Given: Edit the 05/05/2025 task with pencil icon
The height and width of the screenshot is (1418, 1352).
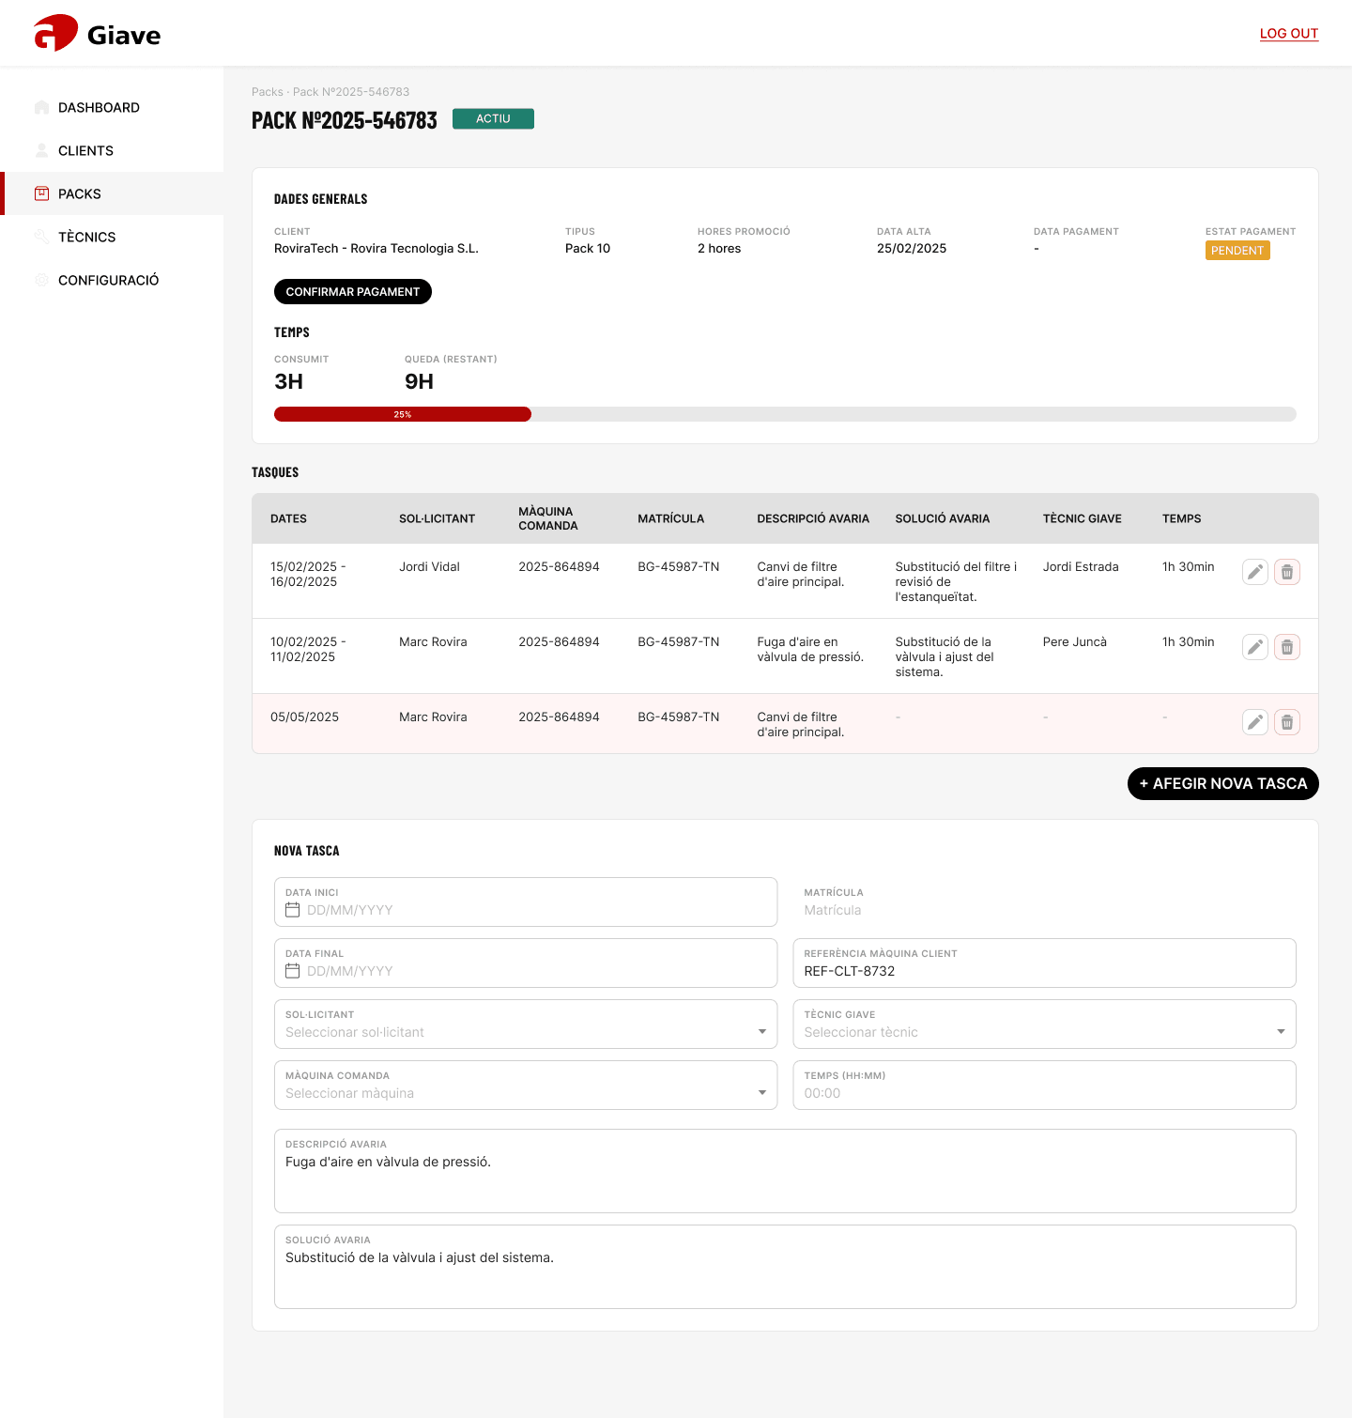Looking at the screenshot, I should [x=1255, y=722].
